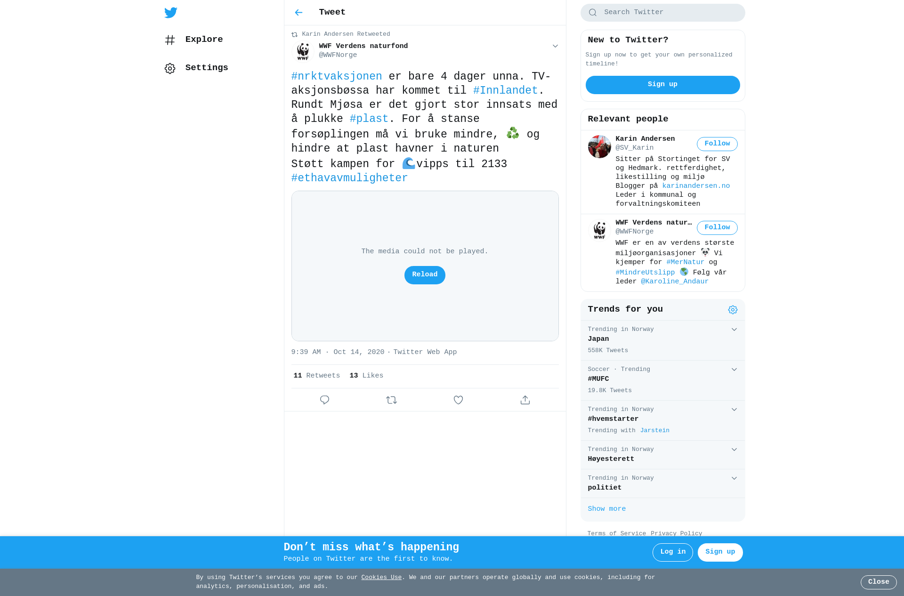This screenshot has width=904, height=596.
Task: Open Trends settings gear icon
Action: 733,310
